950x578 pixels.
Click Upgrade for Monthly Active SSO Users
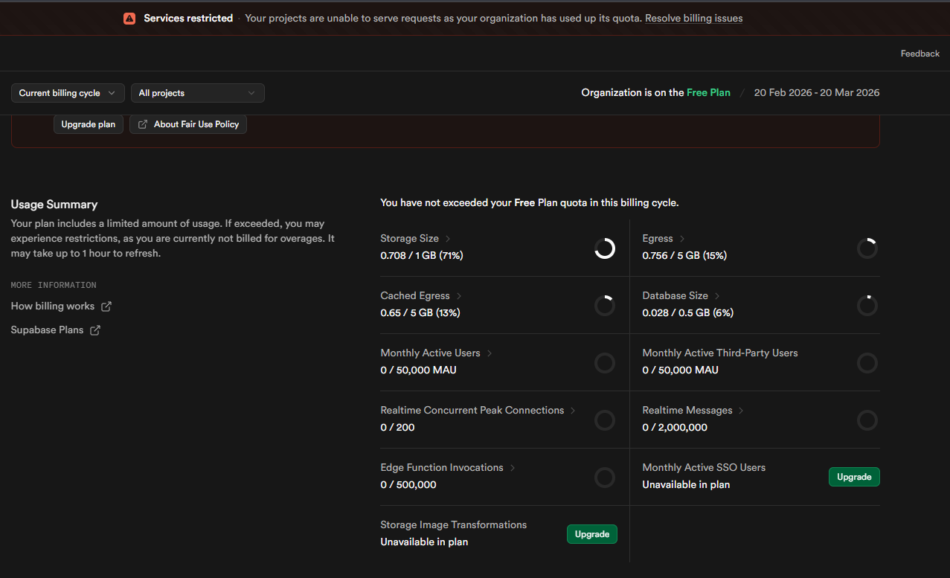(x=854, y=477)
